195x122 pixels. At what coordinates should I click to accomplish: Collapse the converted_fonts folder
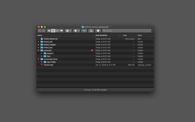39,59
